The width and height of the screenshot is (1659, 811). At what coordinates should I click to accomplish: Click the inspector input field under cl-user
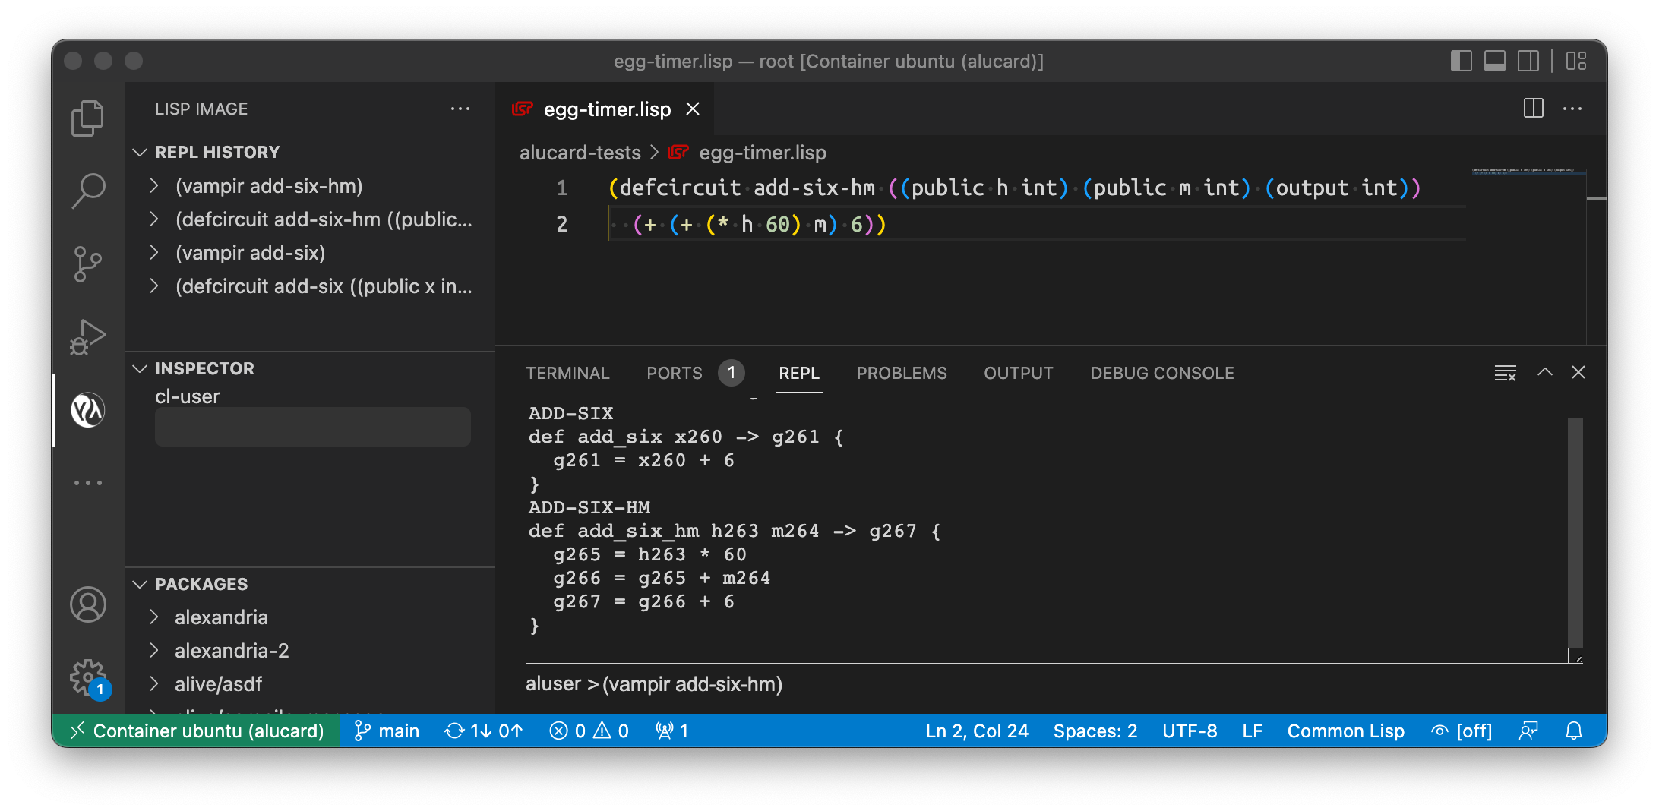pyautogui.click(x=313, y=427)
